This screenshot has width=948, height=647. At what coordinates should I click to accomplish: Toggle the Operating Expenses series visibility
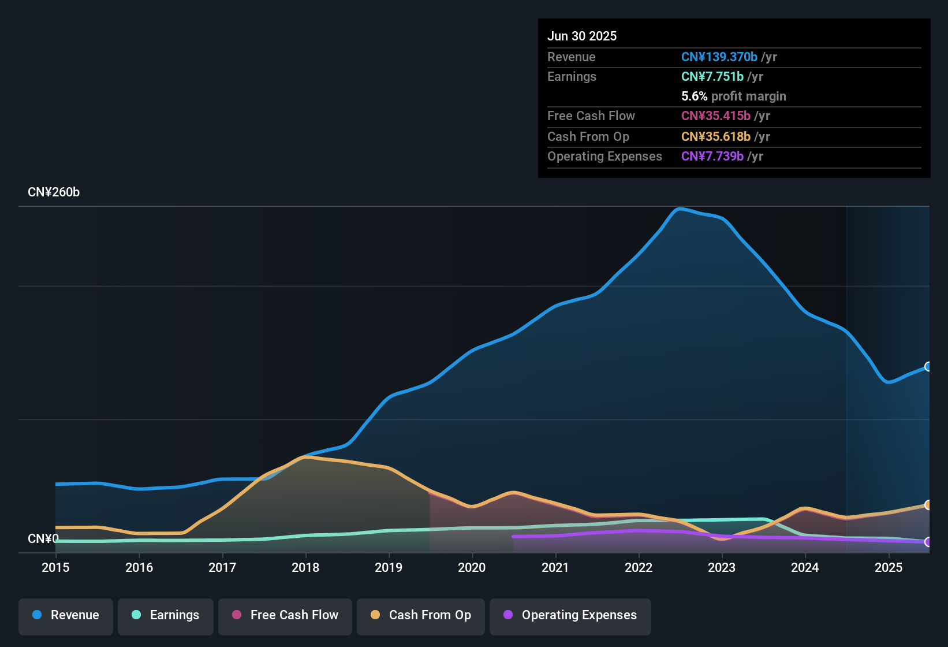(570, 615)
